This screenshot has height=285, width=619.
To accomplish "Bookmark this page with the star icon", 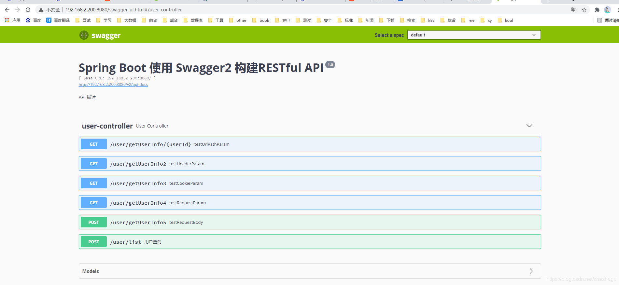I will [584, 10].
